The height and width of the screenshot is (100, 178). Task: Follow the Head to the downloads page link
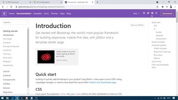click(103, 82)
